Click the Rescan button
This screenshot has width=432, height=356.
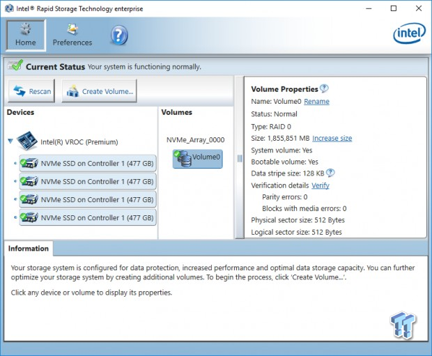point(31,91)
